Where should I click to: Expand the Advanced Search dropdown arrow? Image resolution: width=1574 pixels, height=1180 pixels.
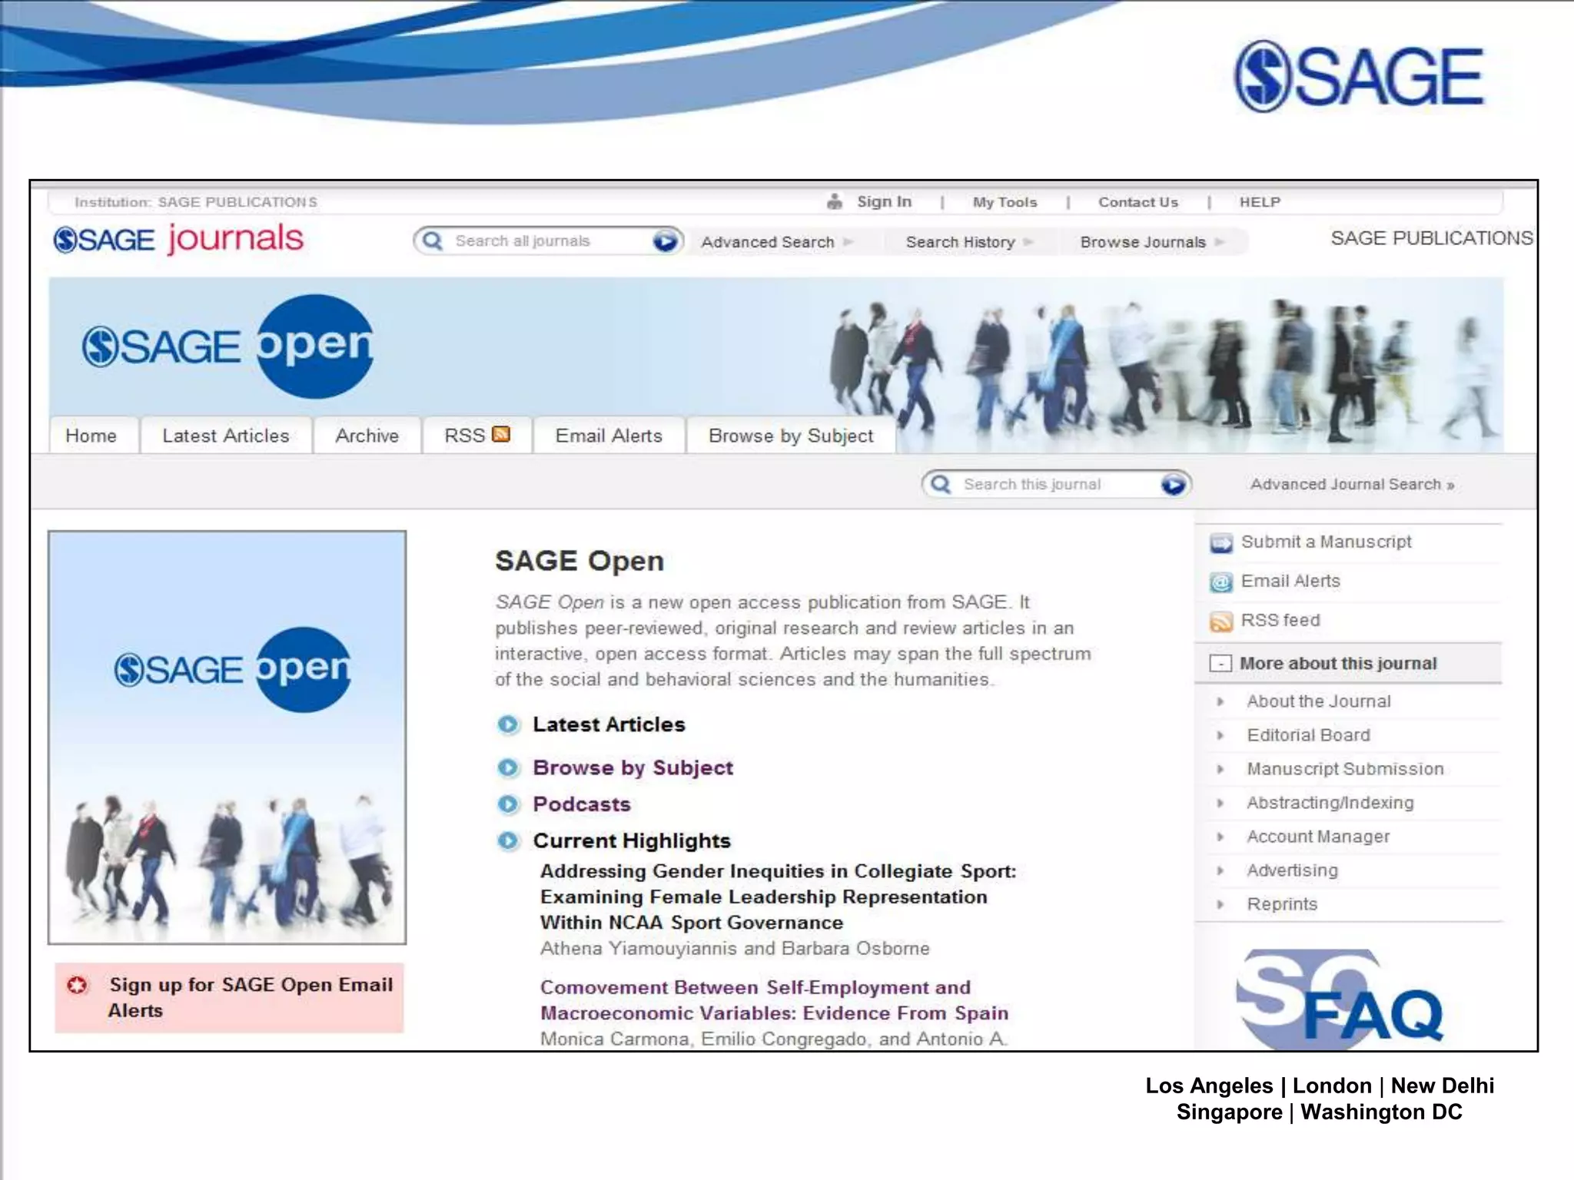click(848, 242)
